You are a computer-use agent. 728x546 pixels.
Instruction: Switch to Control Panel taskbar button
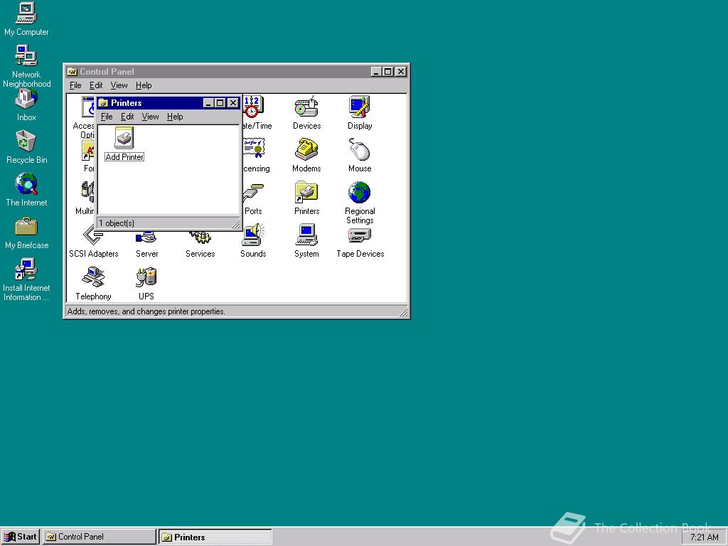[100, 537]
